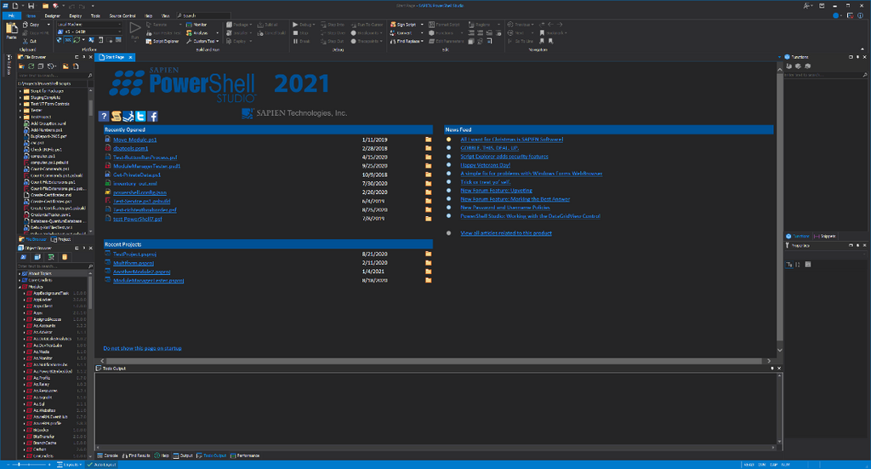Screen dimensions: 871x469
Task: Open folder icon for TestProject.psproj row
Action: [x=429, y=254]
